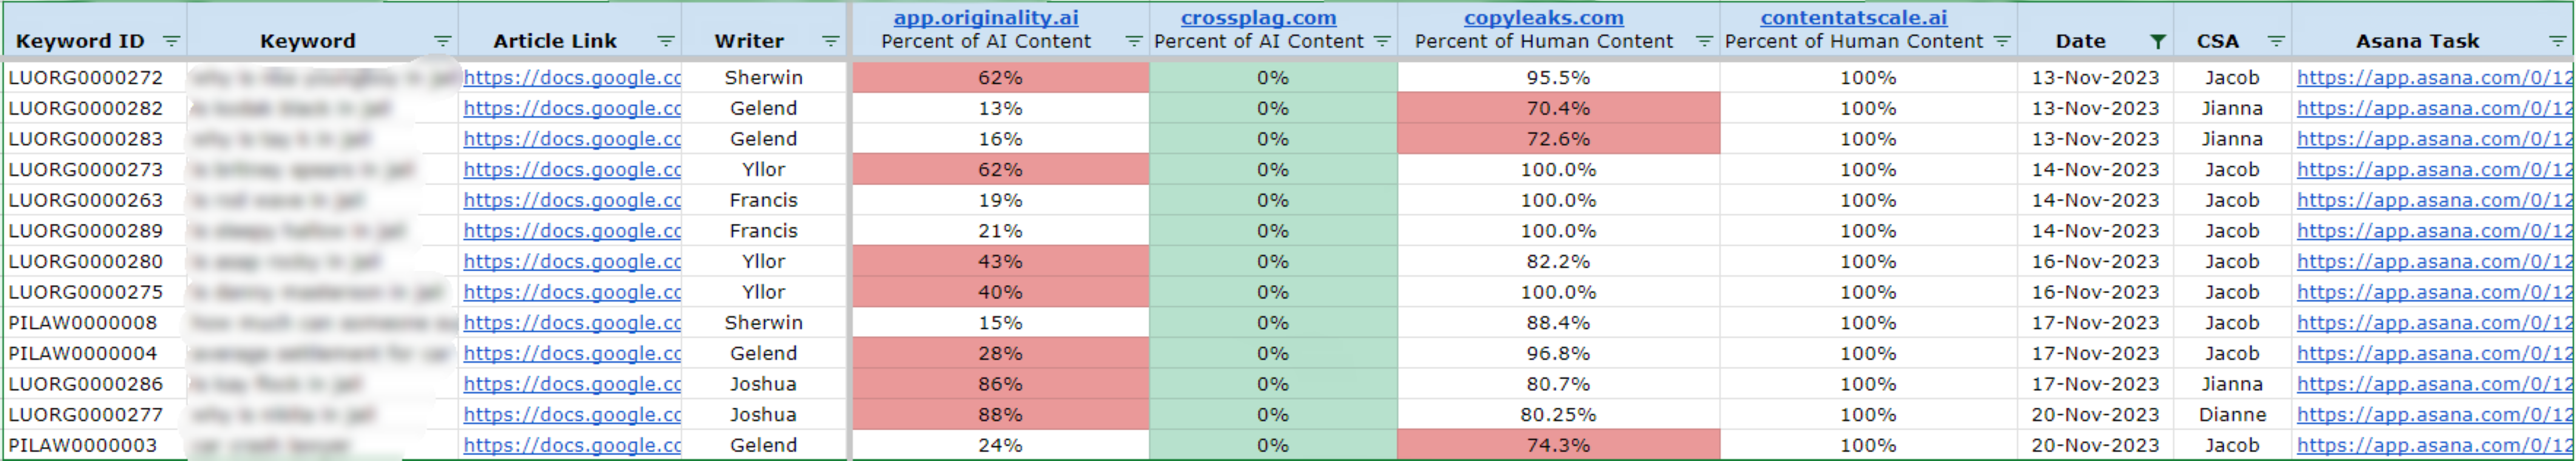Open the Asana task link for PILAW0000003

pos(2433,445)
